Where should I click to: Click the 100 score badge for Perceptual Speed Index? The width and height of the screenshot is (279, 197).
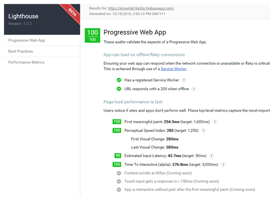click(x=117, y=130)
